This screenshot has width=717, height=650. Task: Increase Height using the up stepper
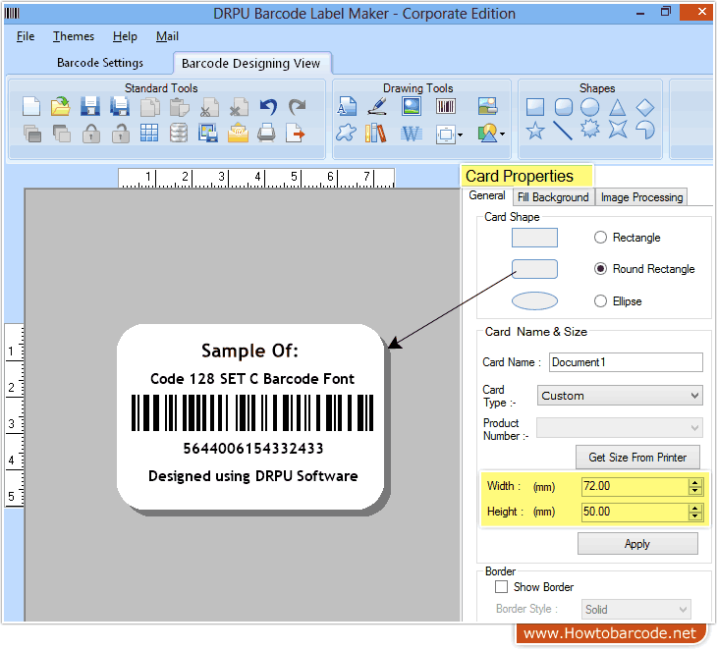pos(695,508)
